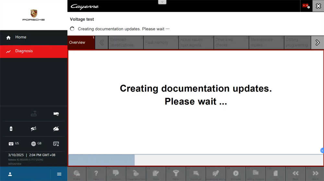This screenshot has height=181, width=324.
Task: Select the US keyboard layout icon
Action: click(14, 144)
